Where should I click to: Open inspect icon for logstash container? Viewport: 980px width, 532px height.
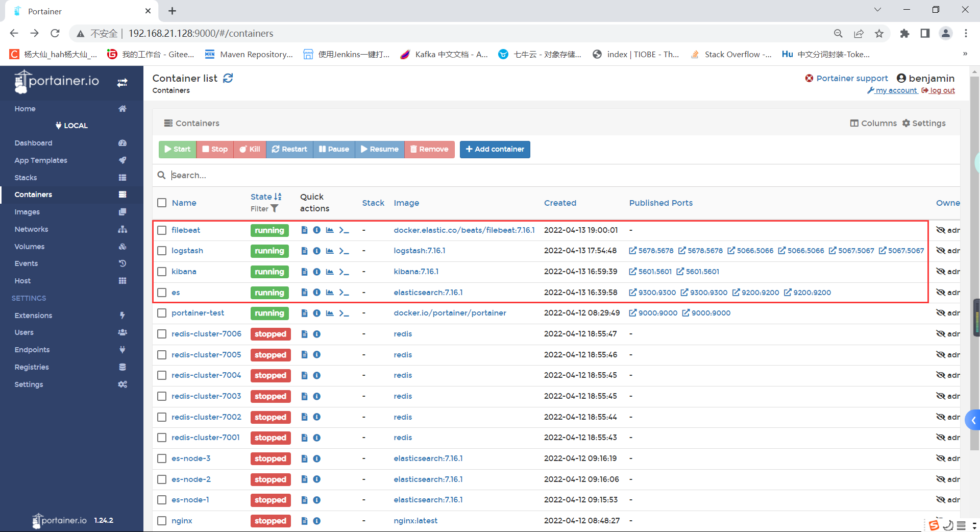(316, 251)
